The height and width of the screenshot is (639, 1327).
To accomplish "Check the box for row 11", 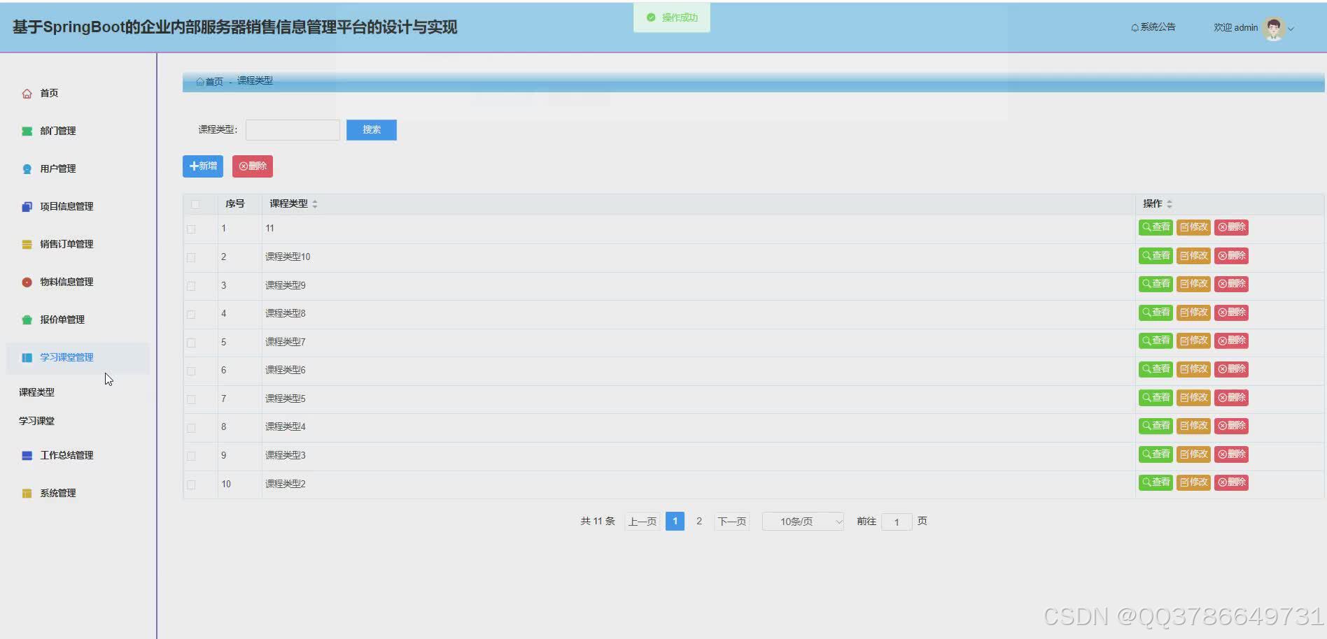I will pos(191,229).
